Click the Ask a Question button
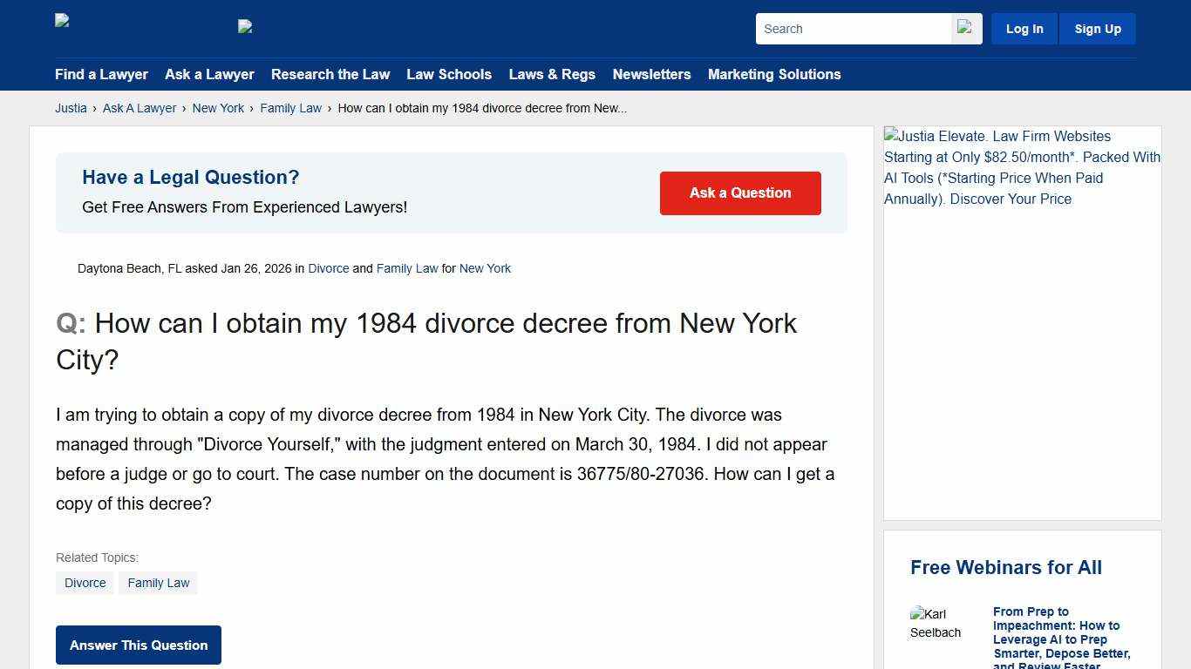Screen dimensions: 1191x669 click(739, 193)
